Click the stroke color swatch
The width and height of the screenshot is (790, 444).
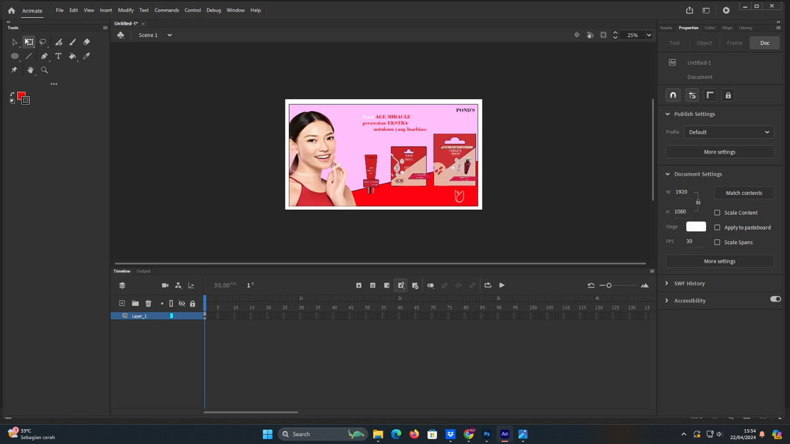(25, 101)
